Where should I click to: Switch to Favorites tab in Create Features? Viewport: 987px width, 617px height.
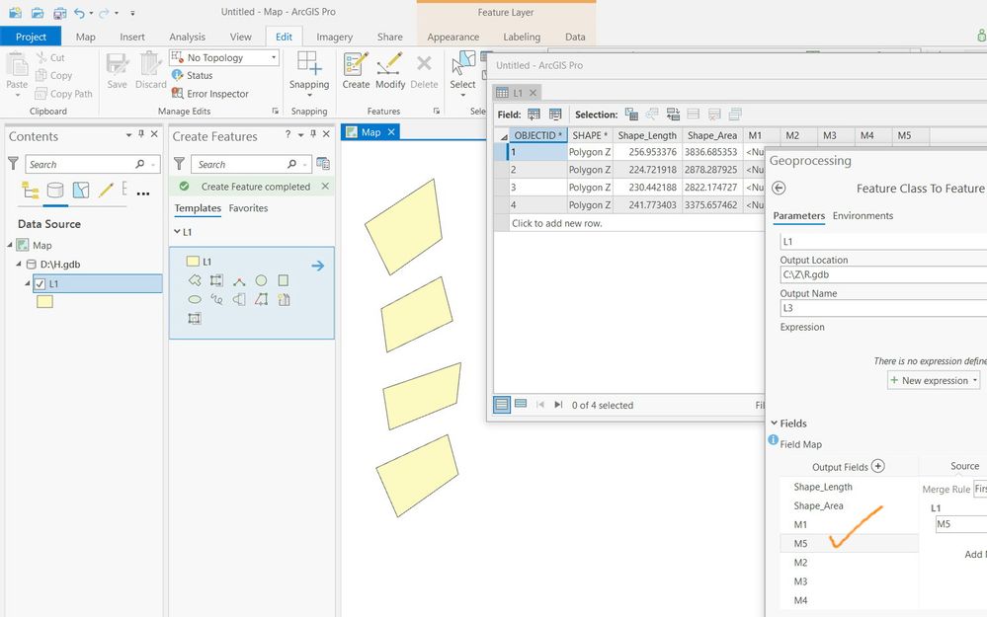coord(248,208)
